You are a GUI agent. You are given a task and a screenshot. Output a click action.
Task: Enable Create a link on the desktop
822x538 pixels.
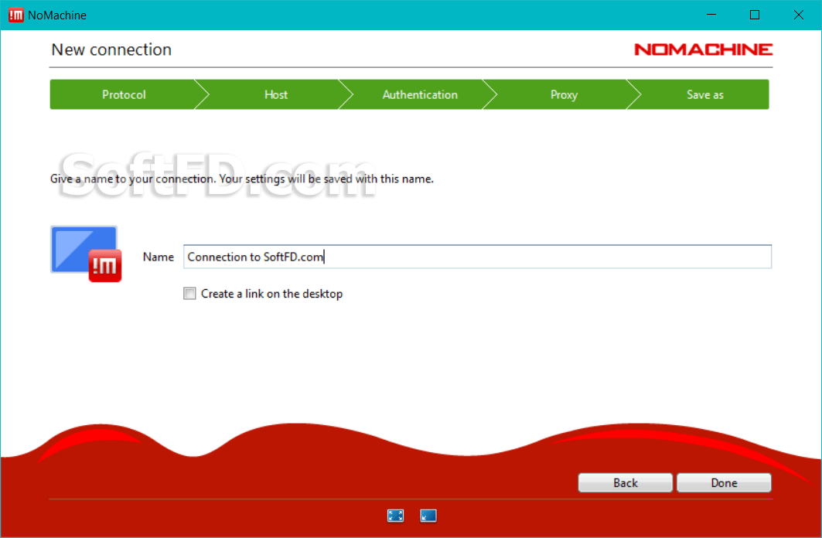point(189,294)
